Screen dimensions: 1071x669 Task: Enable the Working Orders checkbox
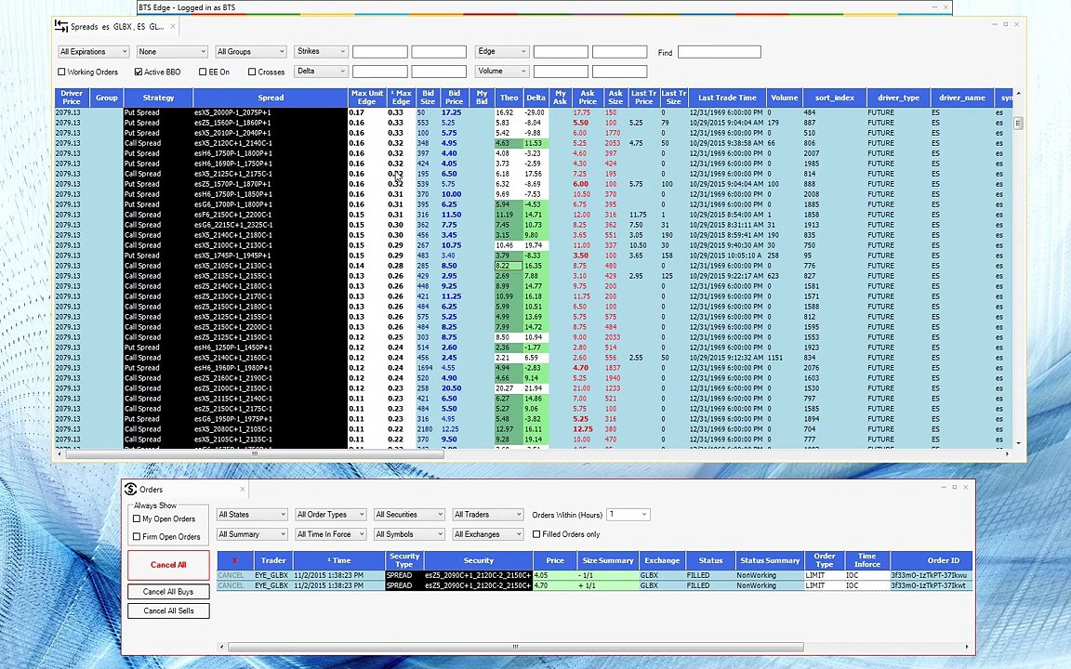point(62,72)
